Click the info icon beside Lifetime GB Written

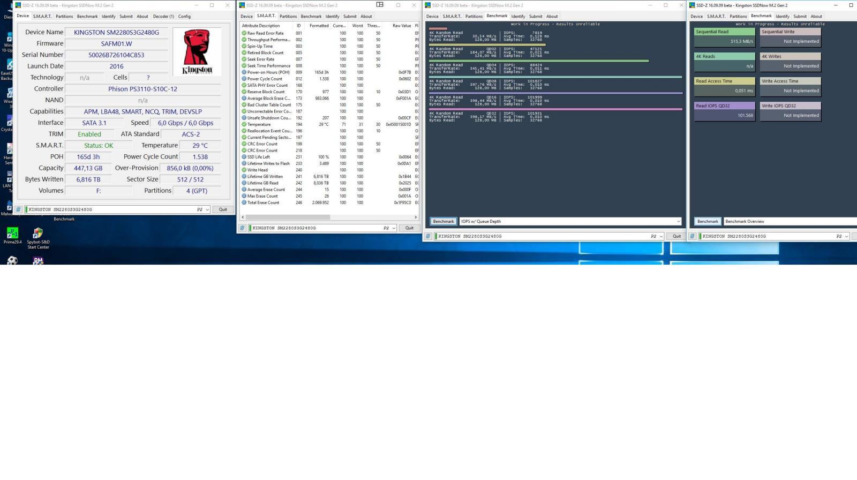tap(244, 176)
